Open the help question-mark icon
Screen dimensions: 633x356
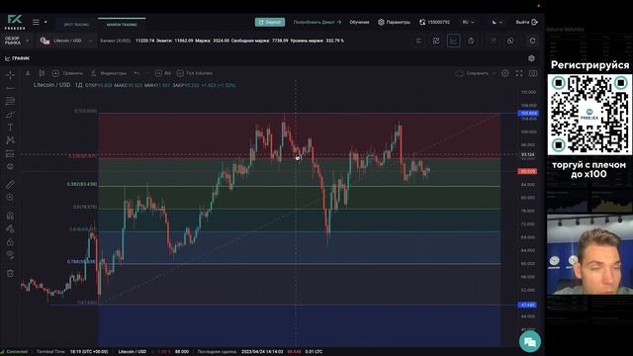493,41
